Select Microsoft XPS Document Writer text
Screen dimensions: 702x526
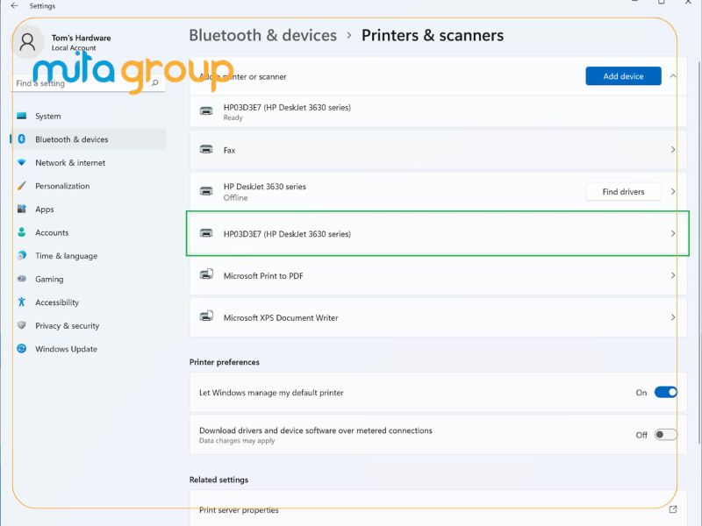tap(281, 317)
